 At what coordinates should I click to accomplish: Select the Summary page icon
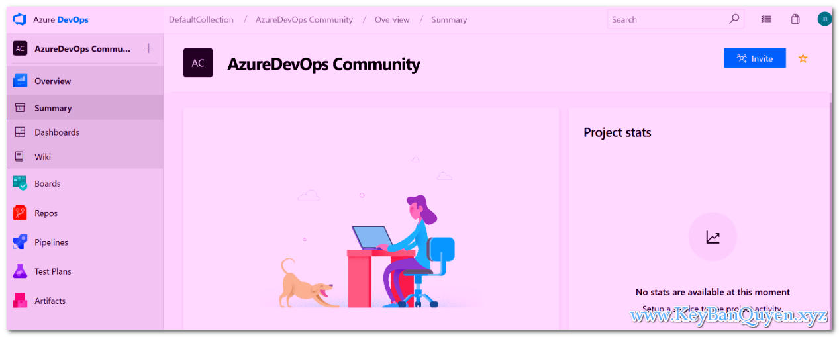[20, 108]
